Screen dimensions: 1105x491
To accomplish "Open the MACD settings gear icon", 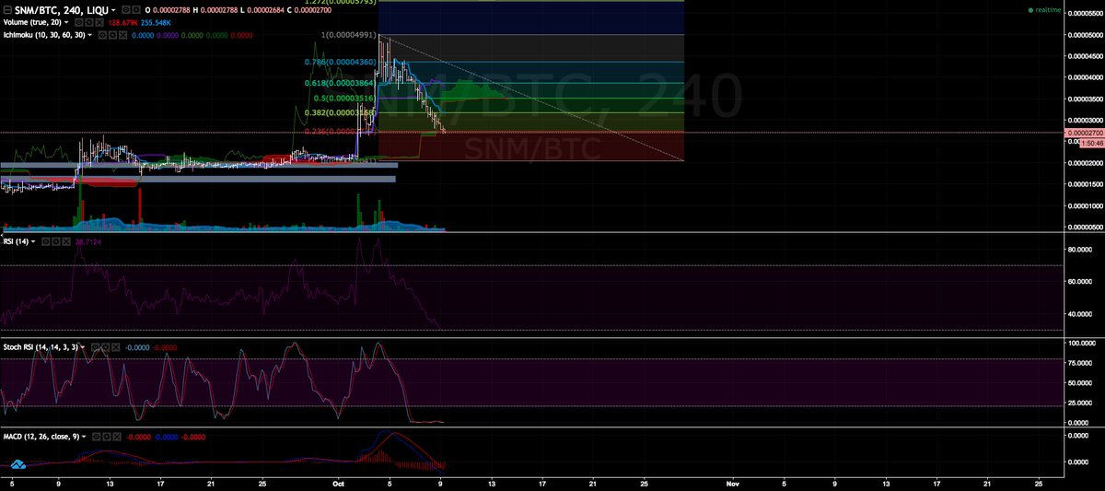I will [x=106, y=437].
